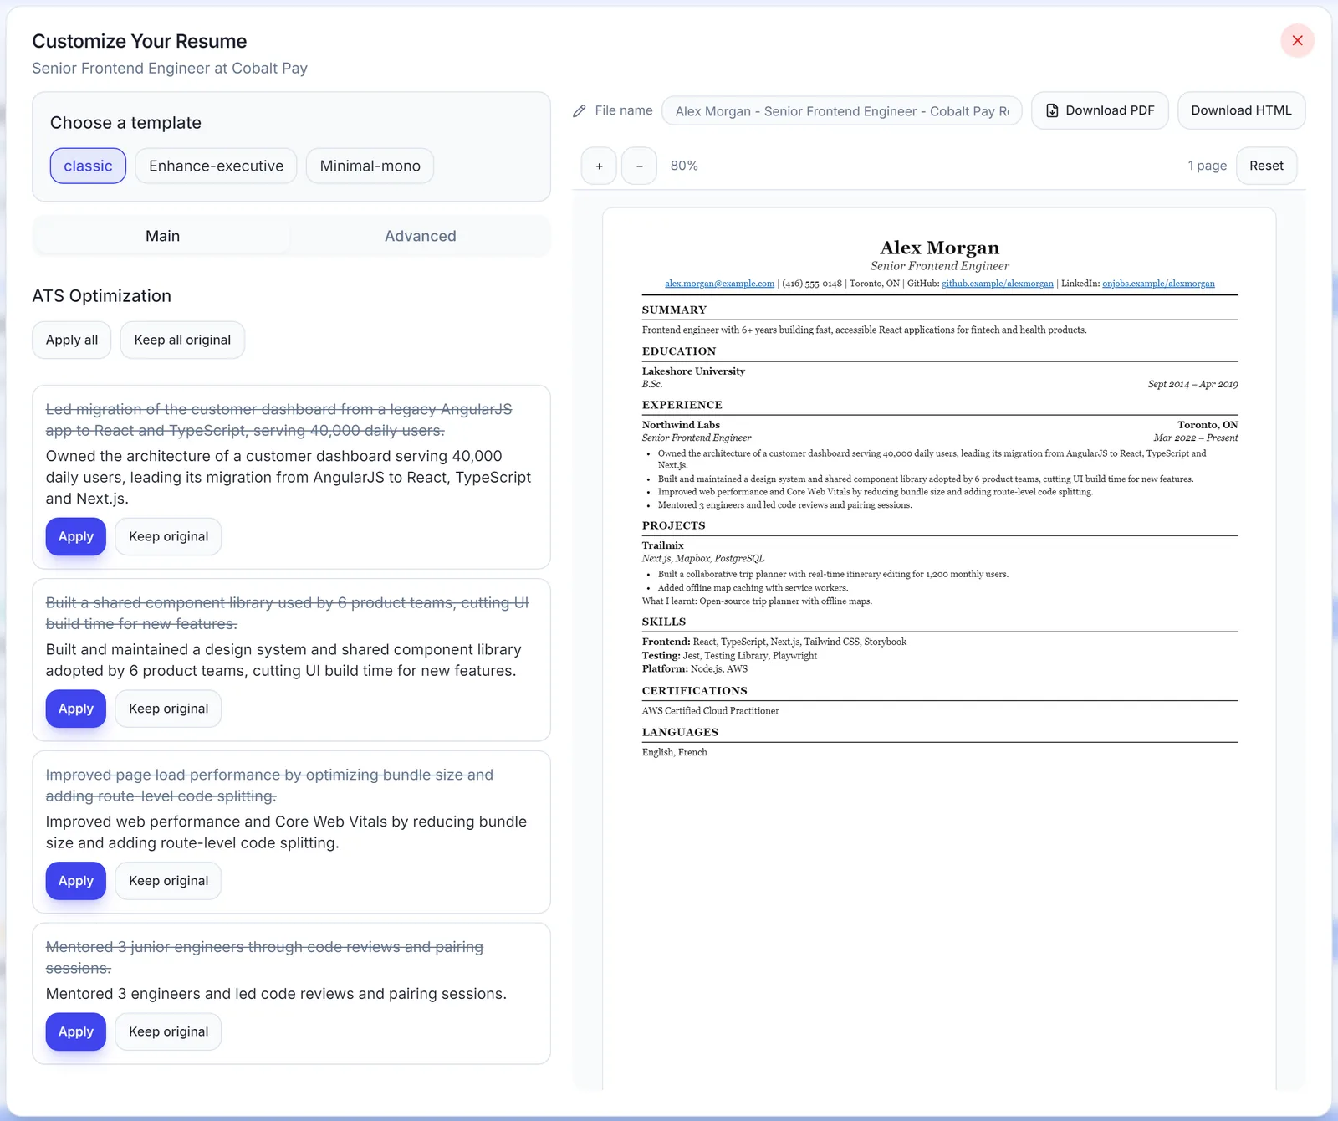Open the Advanced tab
Screen dimensions: 1338x1121
pos(420,236)
